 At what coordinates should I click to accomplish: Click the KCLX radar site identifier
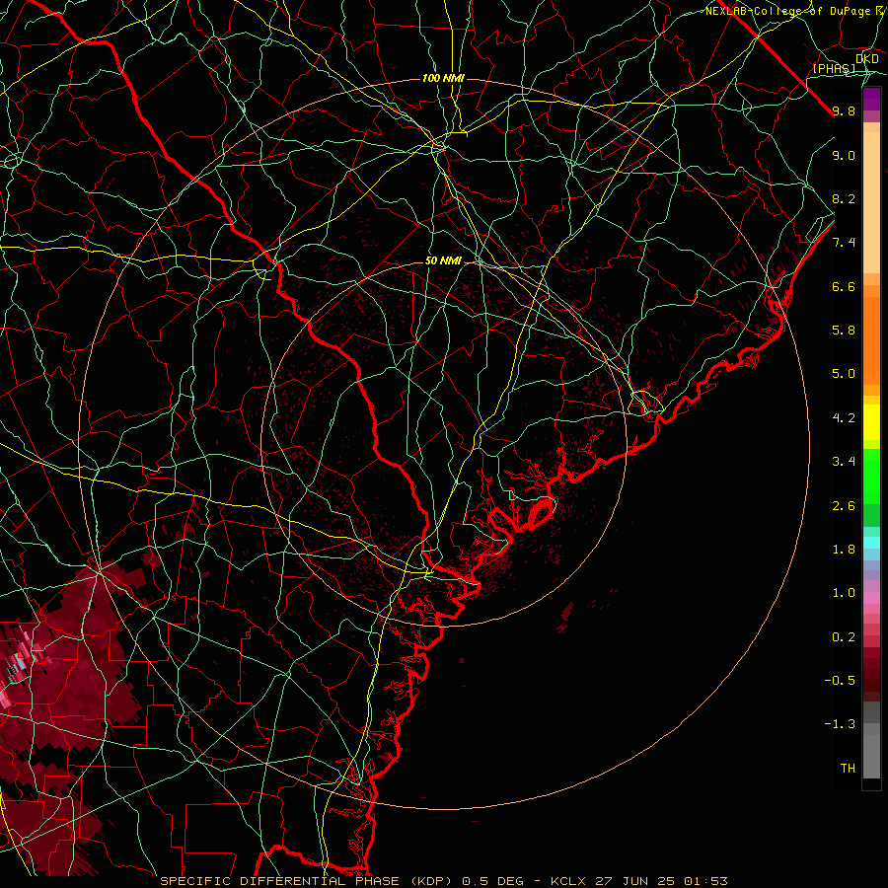coord(568,881)
